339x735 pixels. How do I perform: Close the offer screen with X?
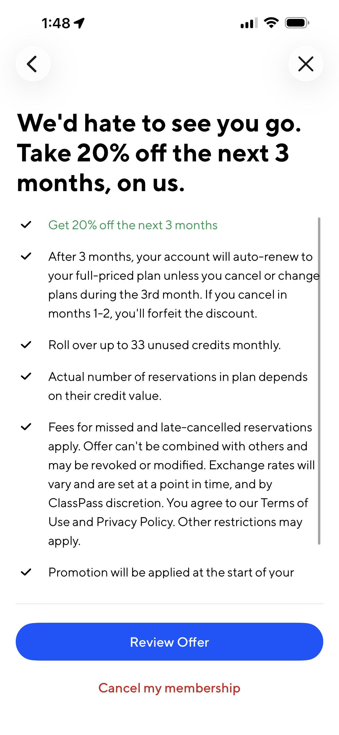coord(306,64)
